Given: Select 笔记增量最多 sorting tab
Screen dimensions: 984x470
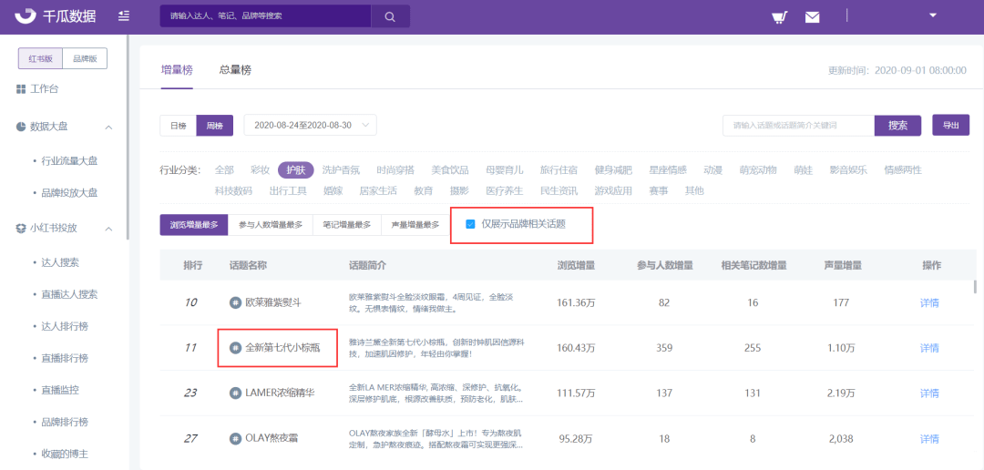Looking at the screenshot, I should pyautogui.click(x=348, y=225).
